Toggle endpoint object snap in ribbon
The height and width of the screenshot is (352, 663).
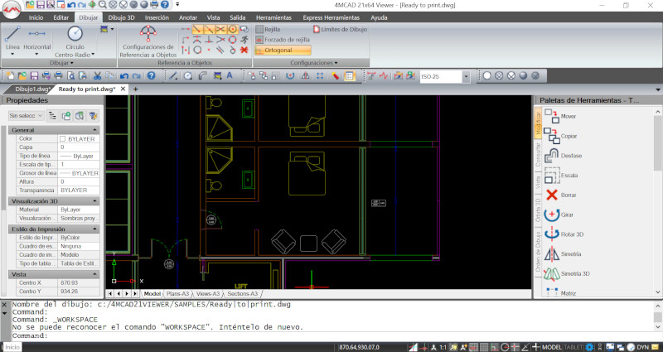click(197, 29)
